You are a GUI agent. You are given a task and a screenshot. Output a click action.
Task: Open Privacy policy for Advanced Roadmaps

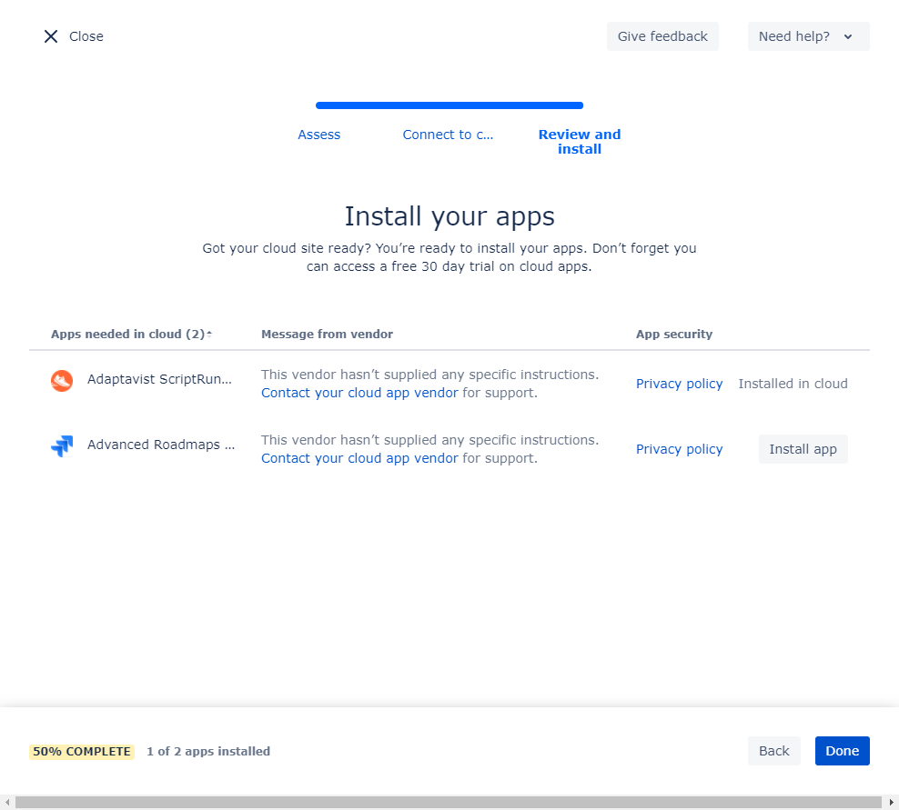click(679, 449)
